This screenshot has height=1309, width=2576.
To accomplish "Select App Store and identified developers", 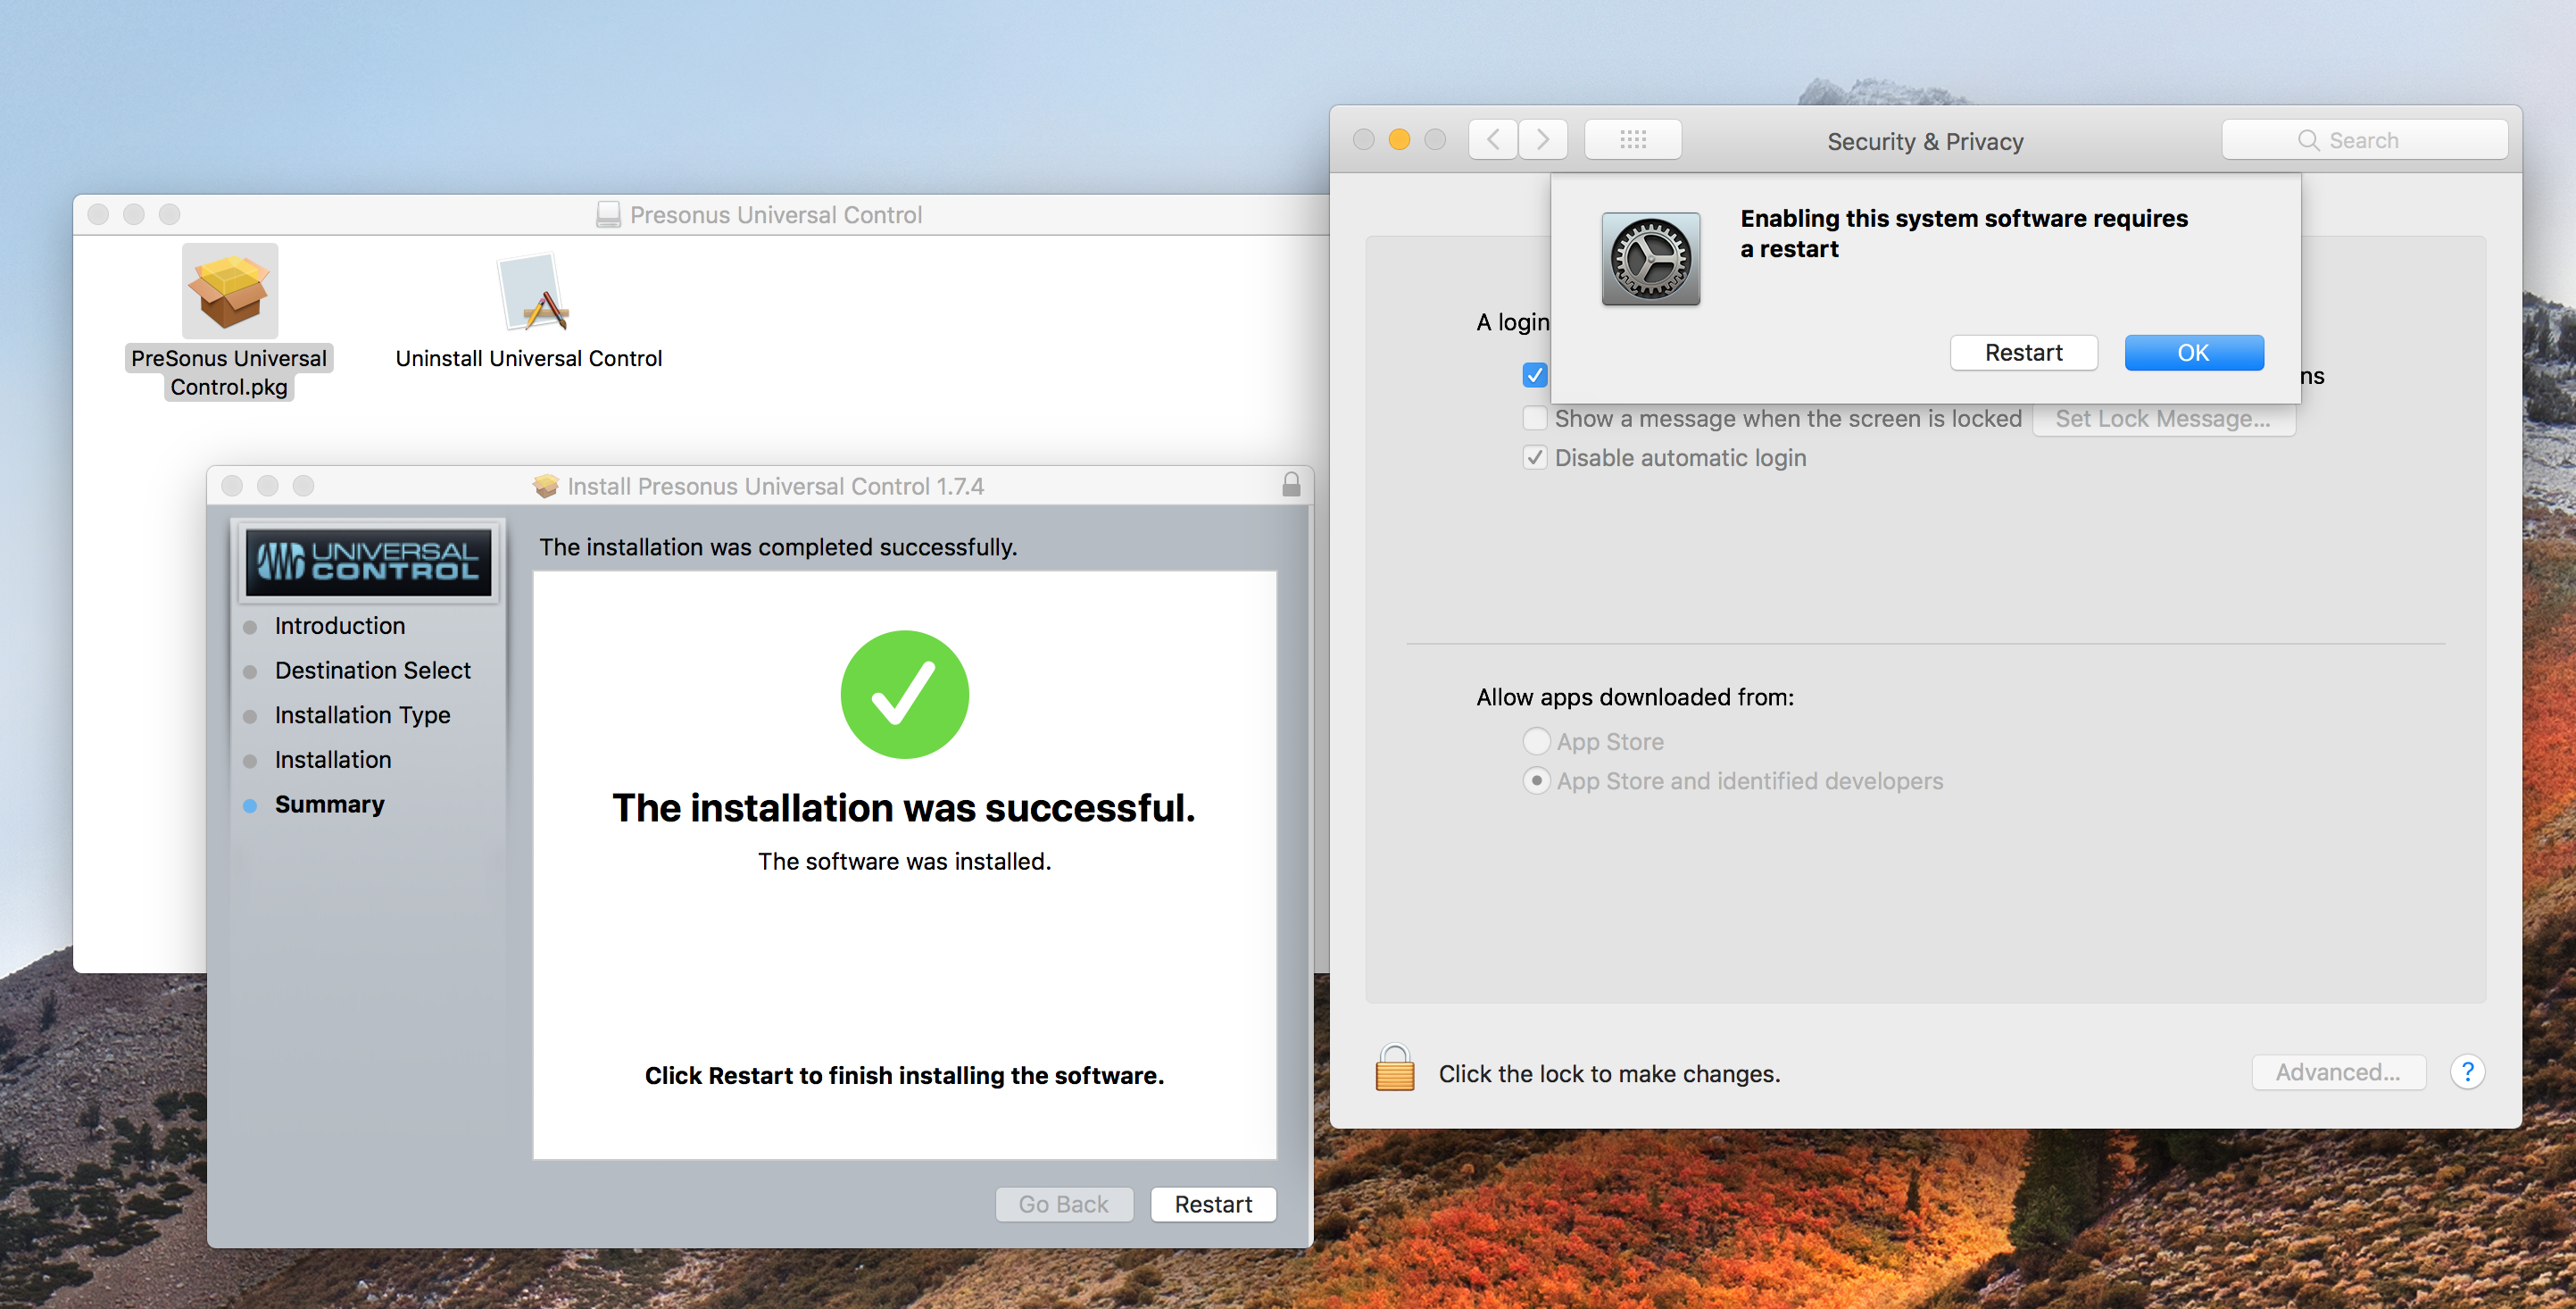I will click(1532, 780).
